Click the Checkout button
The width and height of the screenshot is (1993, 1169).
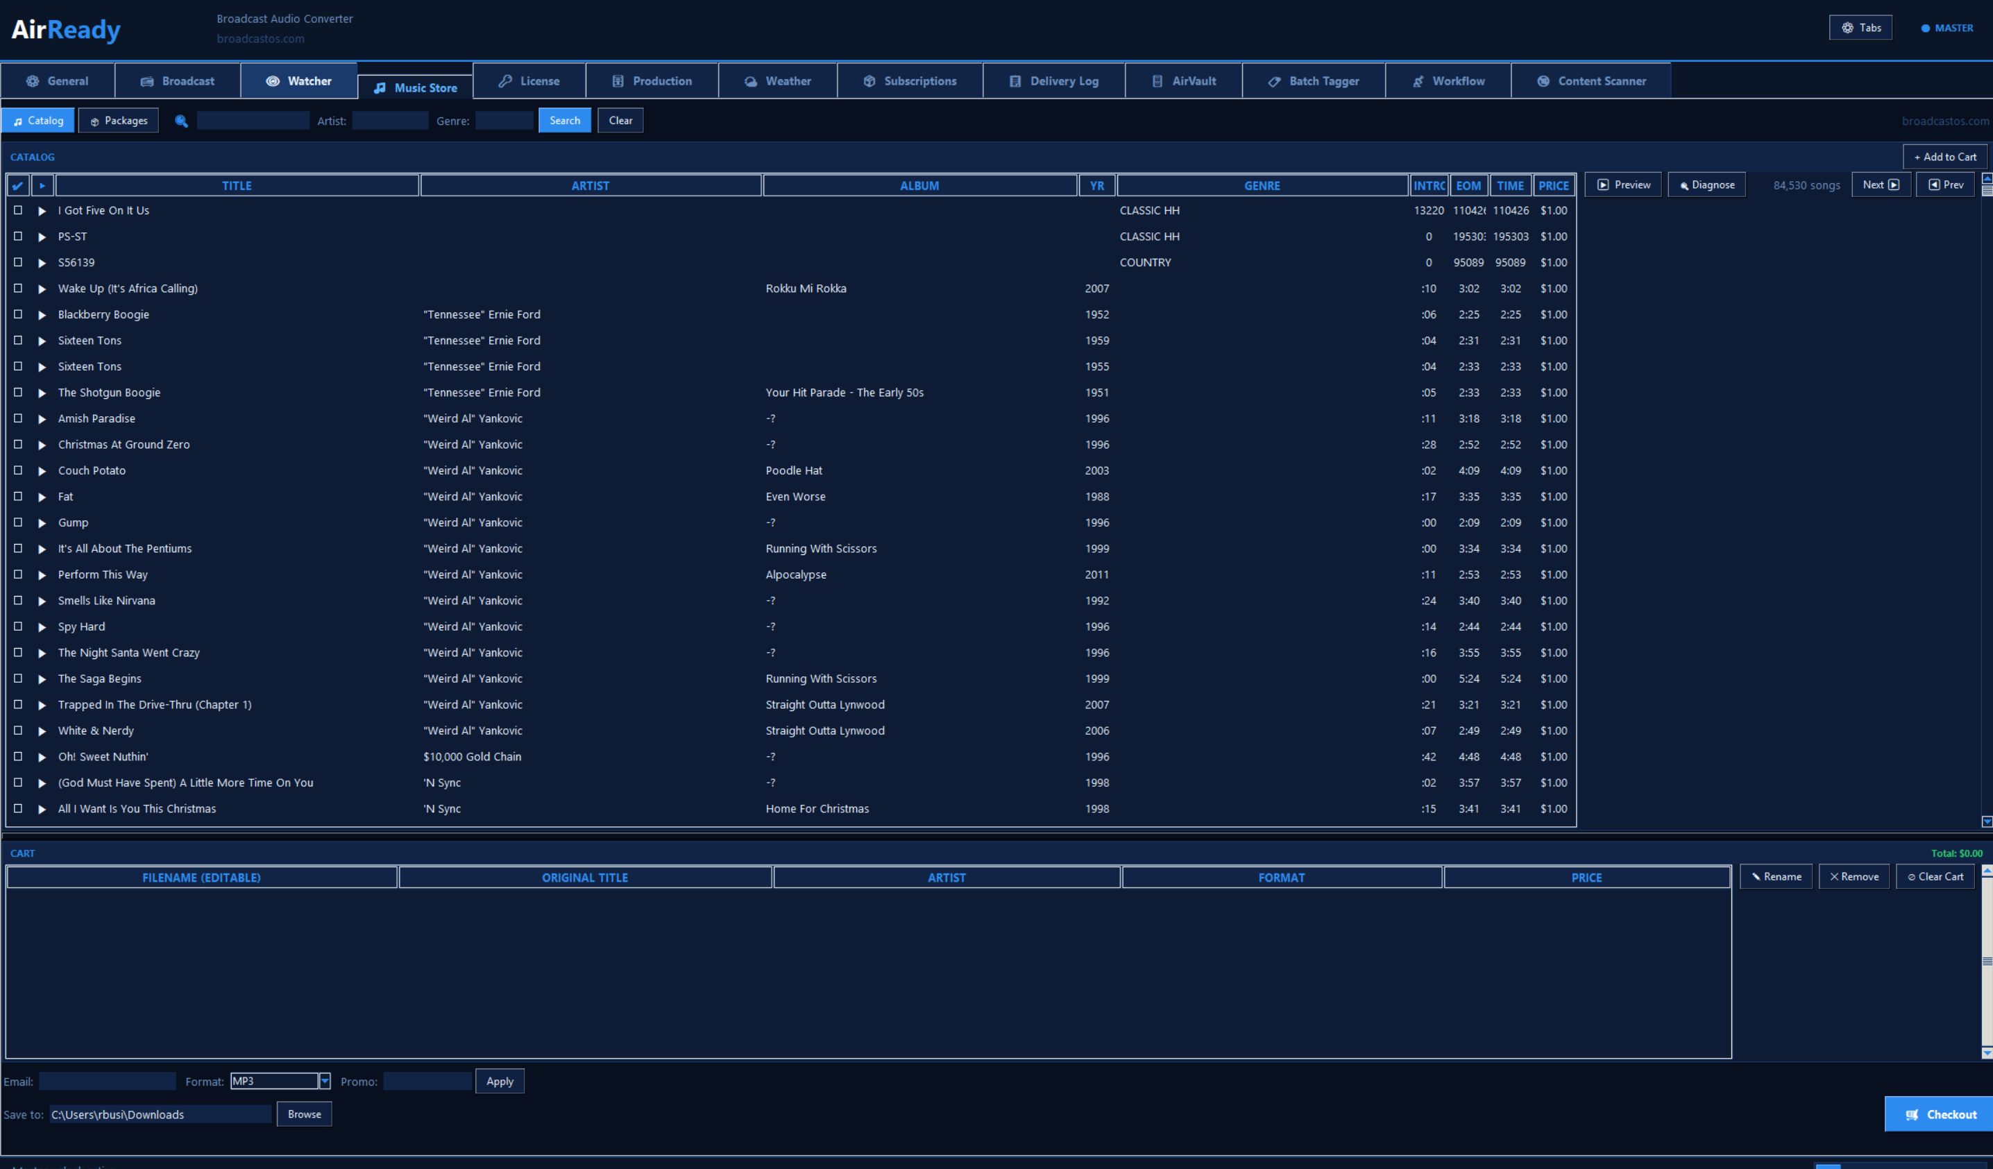pyautogui.click(x=1940, y=1114)
